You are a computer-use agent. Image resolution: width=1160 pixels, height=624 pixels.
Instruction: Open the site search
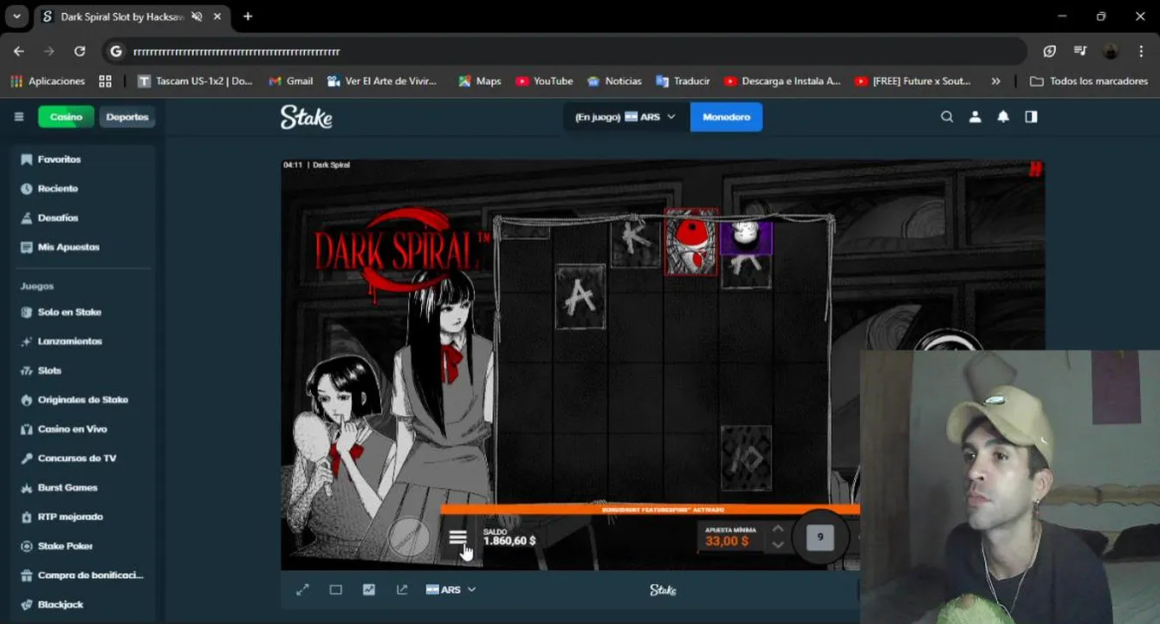(947, 117)
